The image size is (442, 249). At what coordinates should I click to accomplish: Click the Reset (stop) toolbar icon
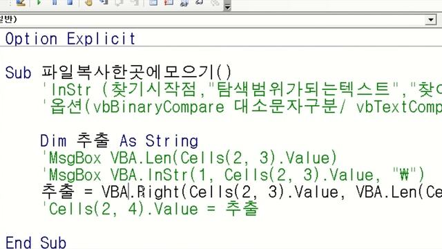[x=70, y=2]
